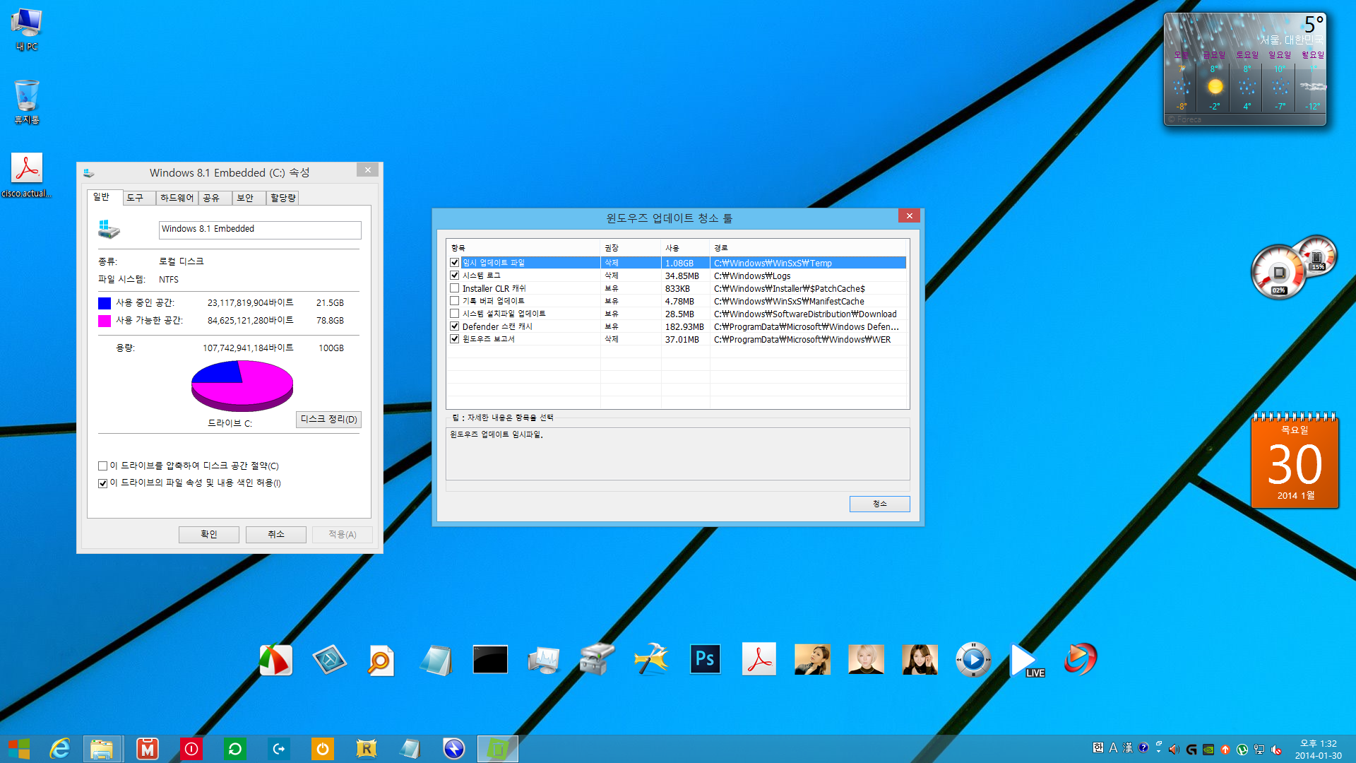The width and height of the screenshot is (1356, 763).
Task: Open the system monitor dock icon
Action: [x=543, y=660]
